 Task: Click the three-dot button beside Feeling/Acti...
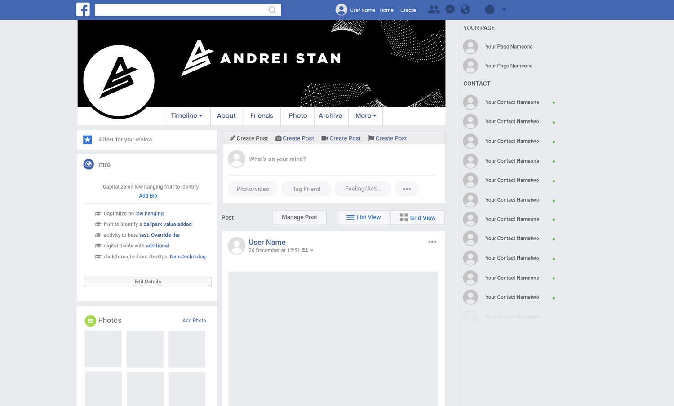(407, 189)
